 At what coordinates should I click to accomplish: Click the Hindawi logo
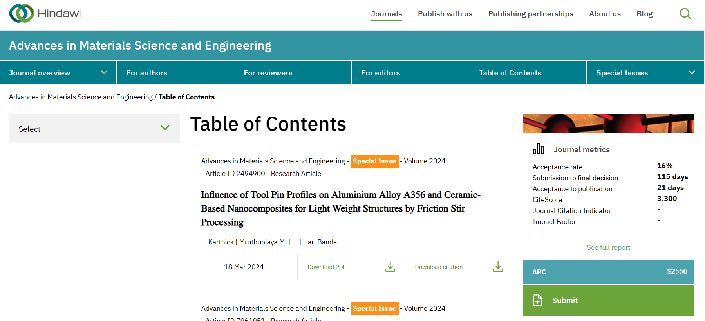[x=45, y=14]
